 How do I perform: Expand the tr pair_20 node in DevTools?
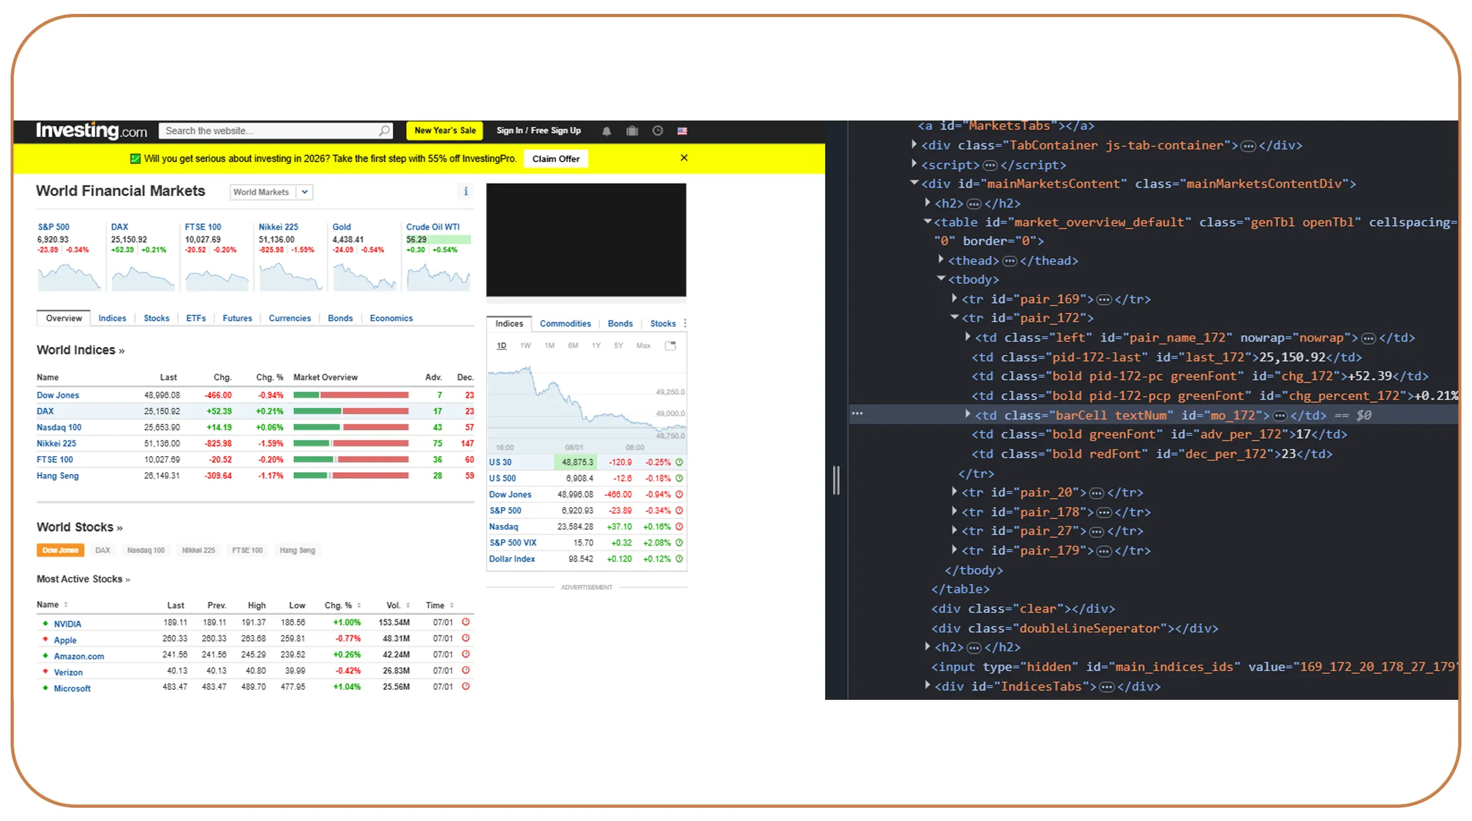click(954, 492)
